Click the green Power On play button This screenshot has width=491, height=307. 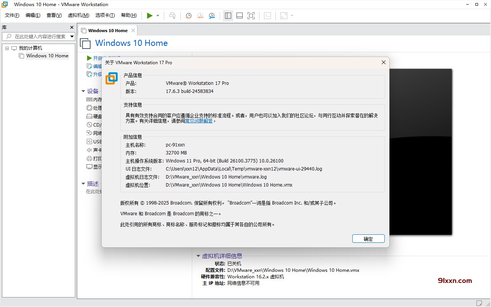150,16
